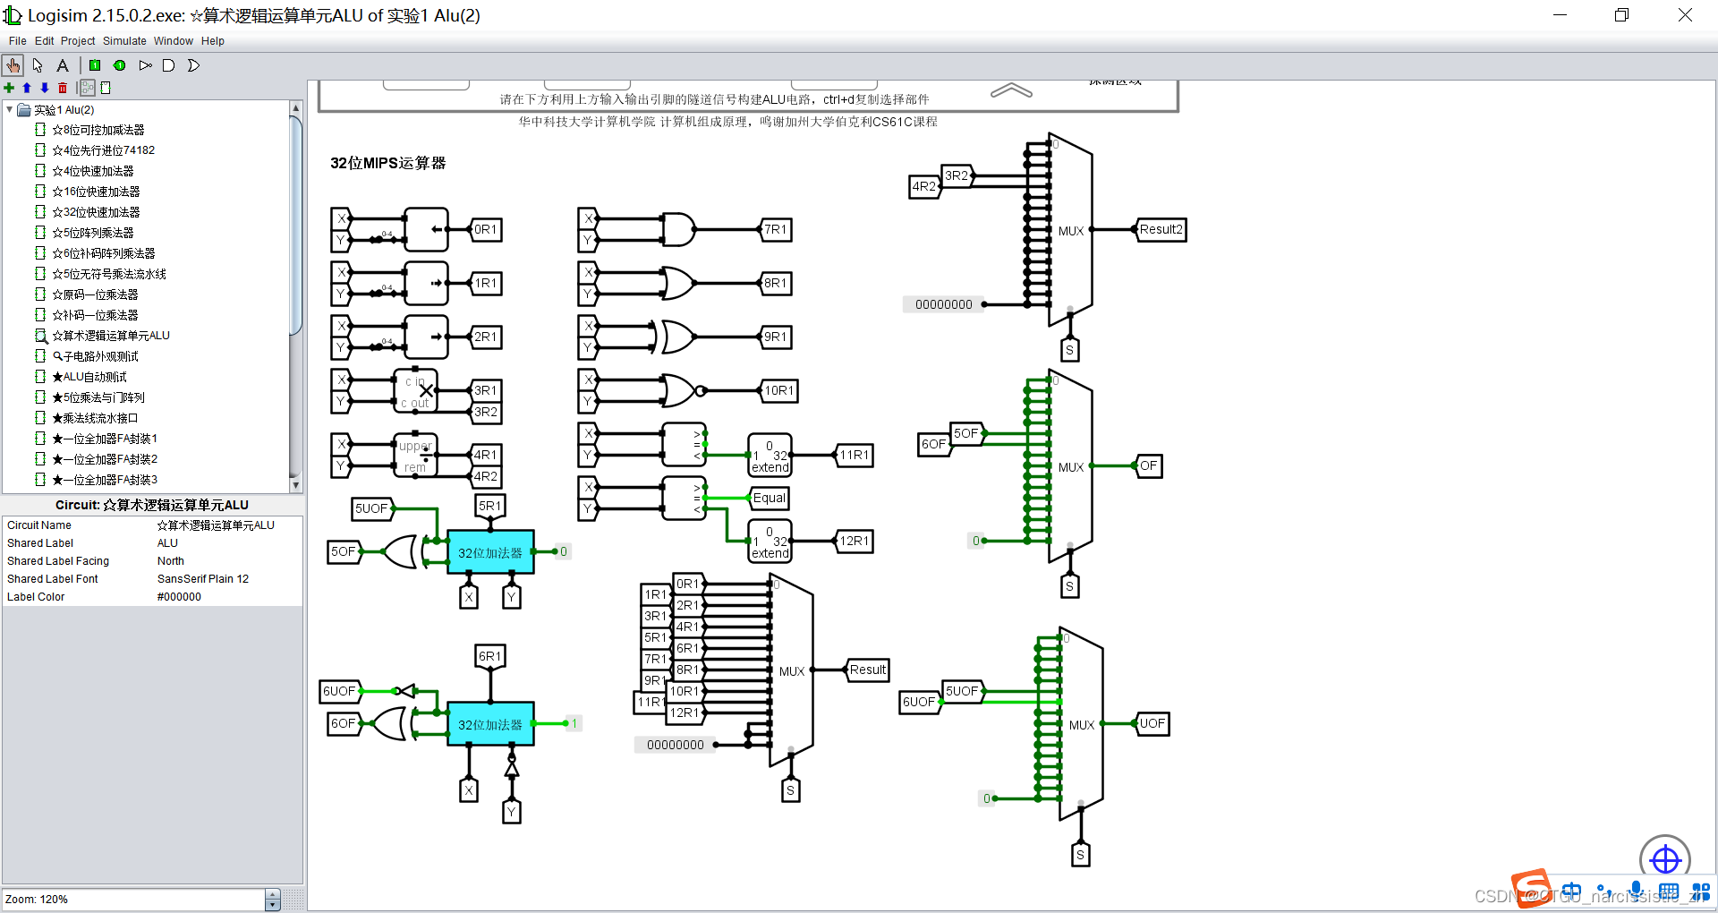Click explorer pane scrollbar down arrow
Viewport: 1718px width, 913px height.
296,485
